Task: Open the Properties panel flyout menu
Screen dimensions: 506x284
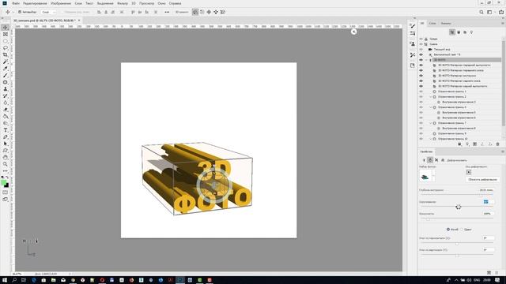Action: pos(503,151)
